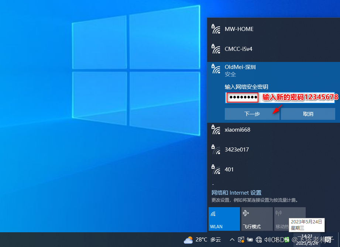Toggle the WLAN quick action tile
This screenshot has height=247, width=340.
tap(224, 219)
